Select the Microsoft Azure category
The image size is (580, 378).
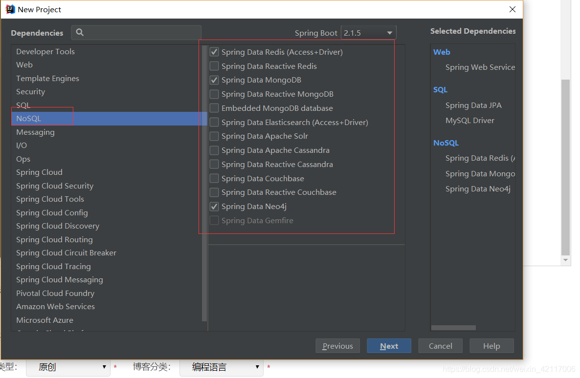[45, 320]
